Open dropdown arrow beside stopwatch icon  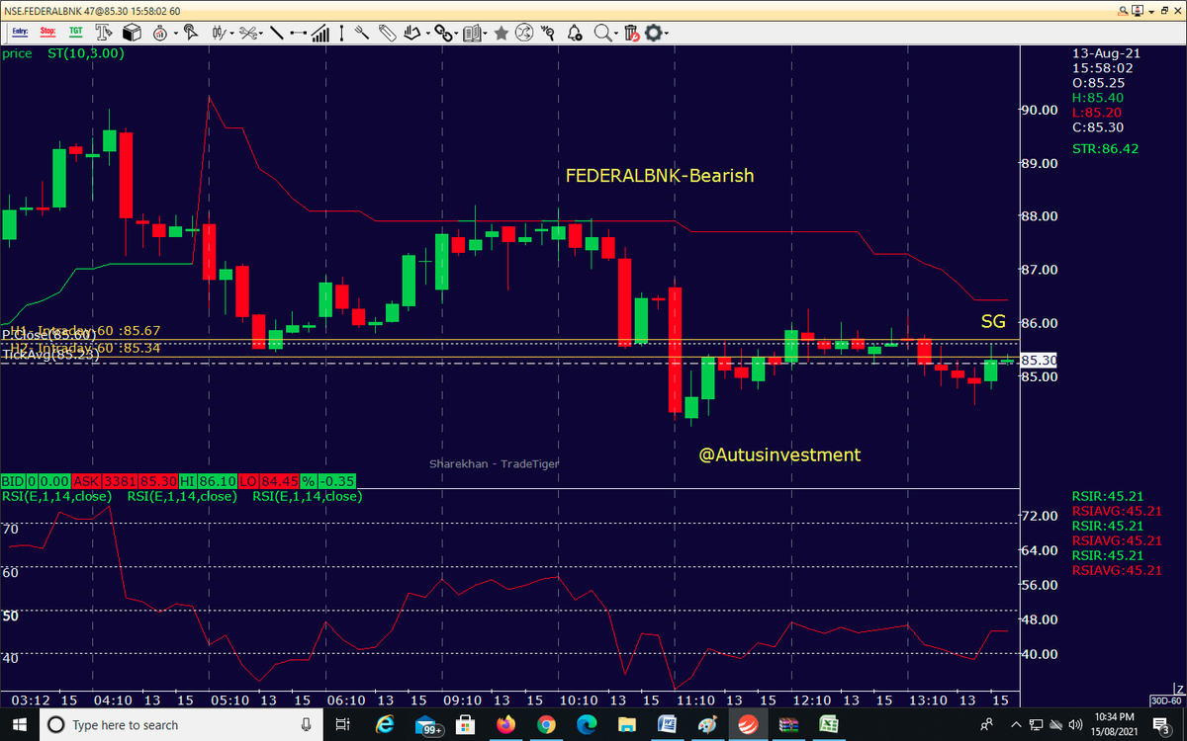pyautogui.click(x=175, y=34)
